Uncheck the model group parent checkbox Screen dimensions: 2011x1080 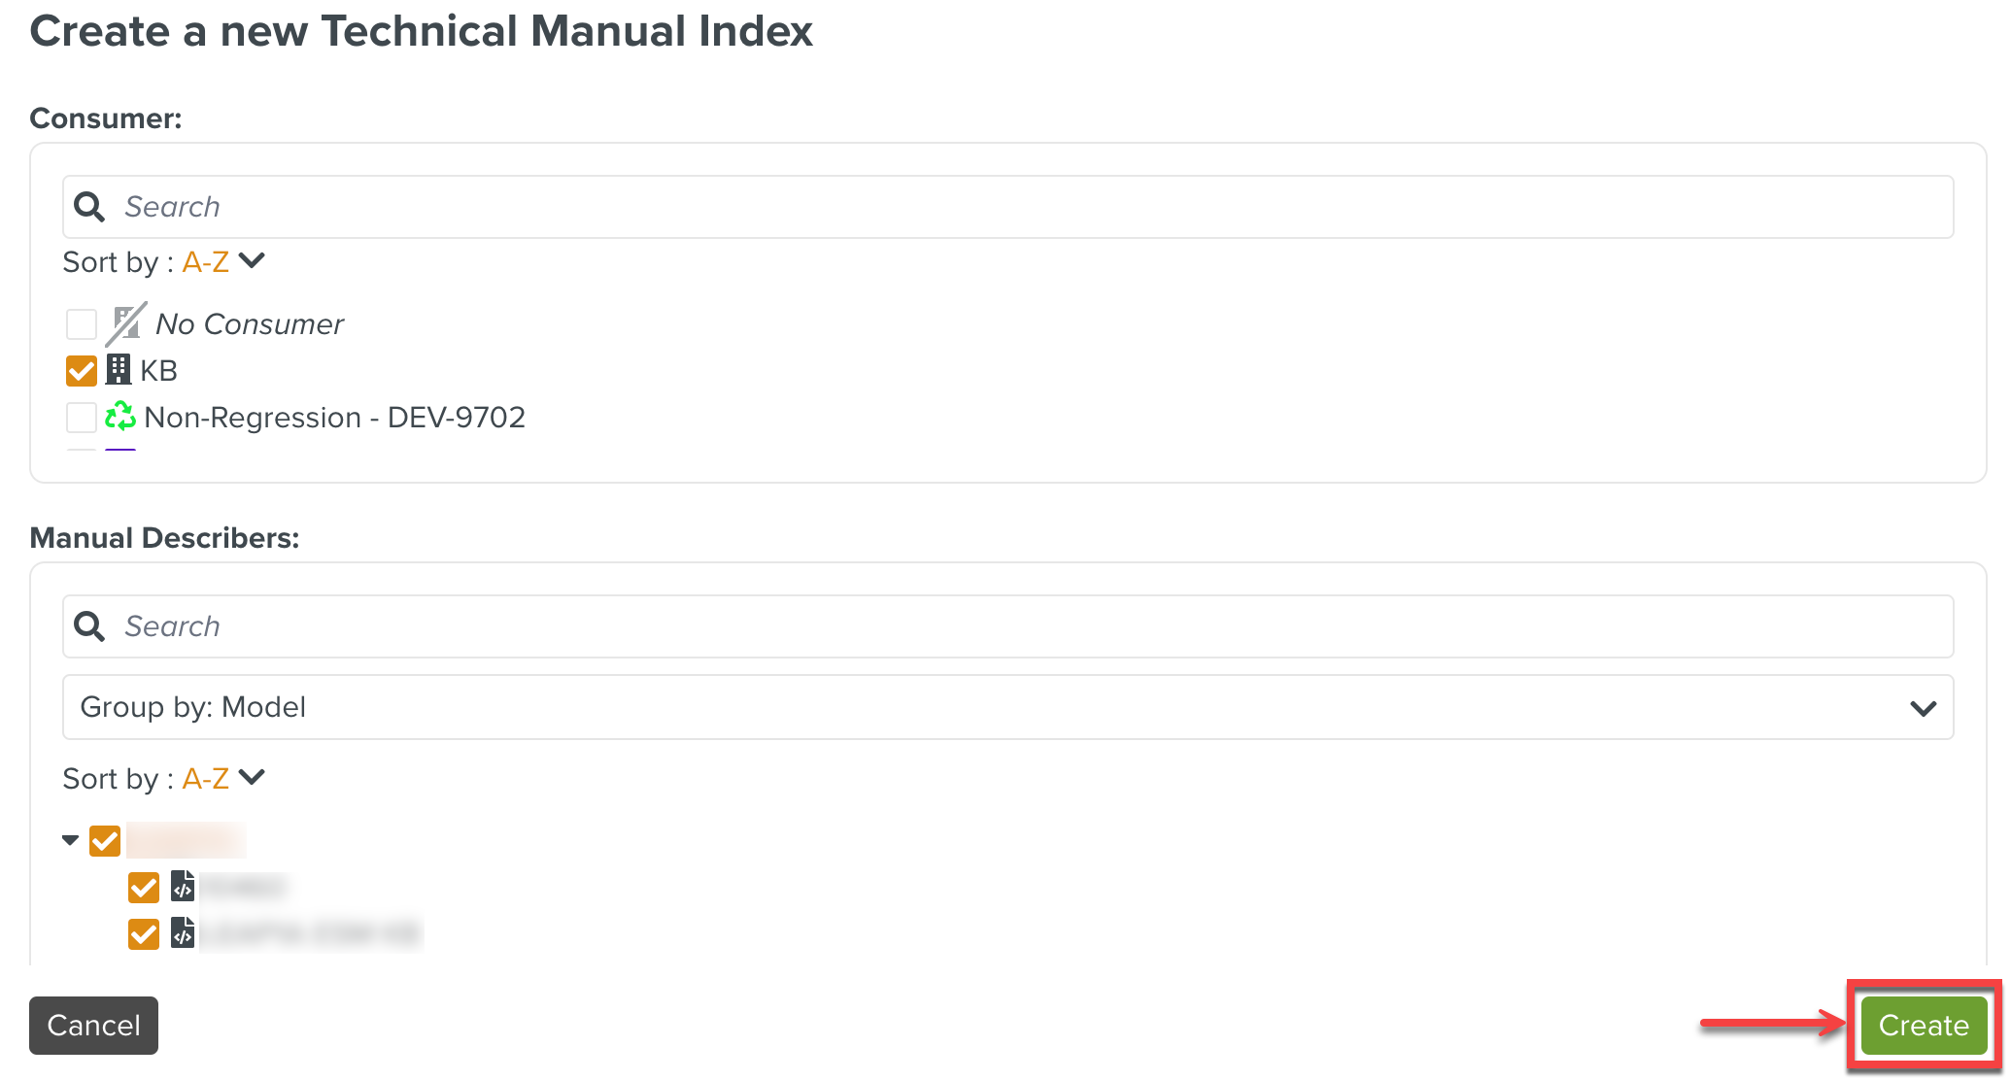[x=105, y=841]
